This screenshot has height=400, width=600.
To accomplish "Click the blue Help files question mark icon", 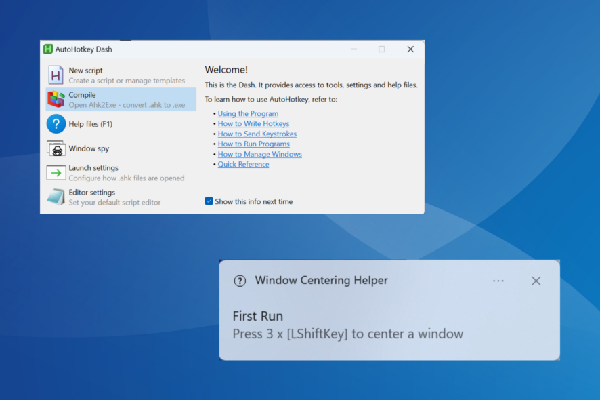I will pos(56,123).
